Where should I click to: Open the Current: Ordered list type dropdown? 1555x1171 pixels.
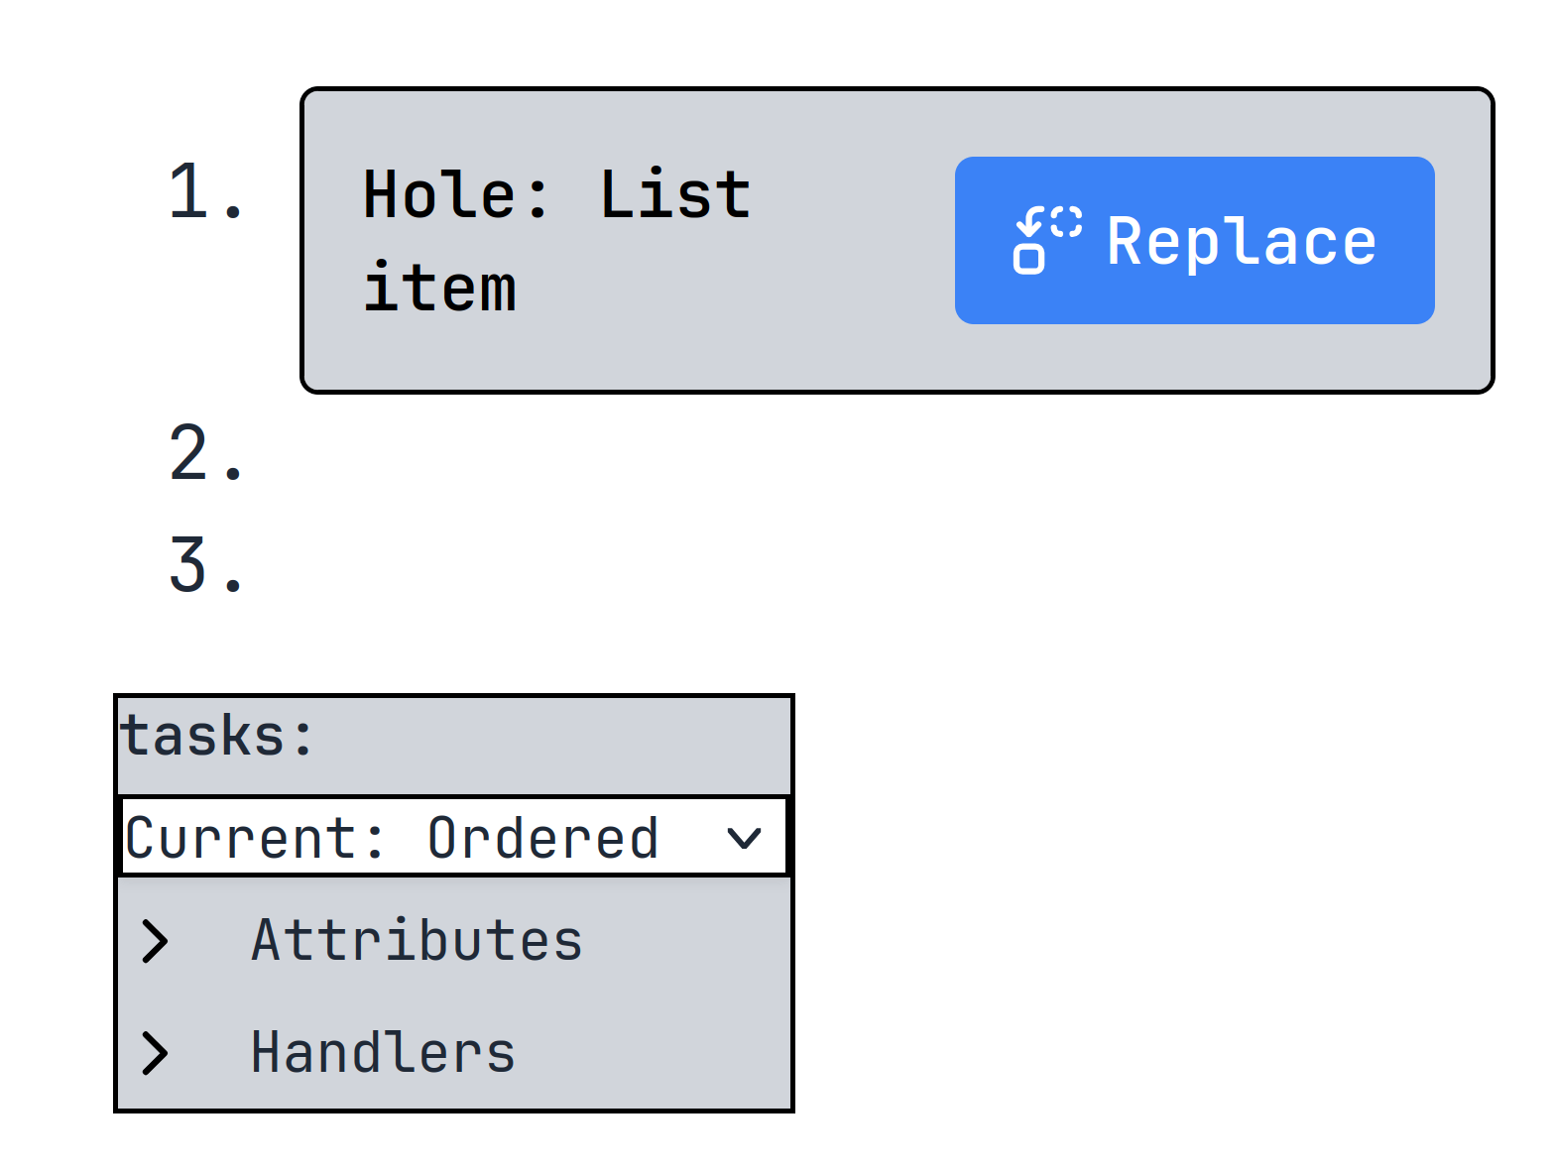tap(451, 836)
